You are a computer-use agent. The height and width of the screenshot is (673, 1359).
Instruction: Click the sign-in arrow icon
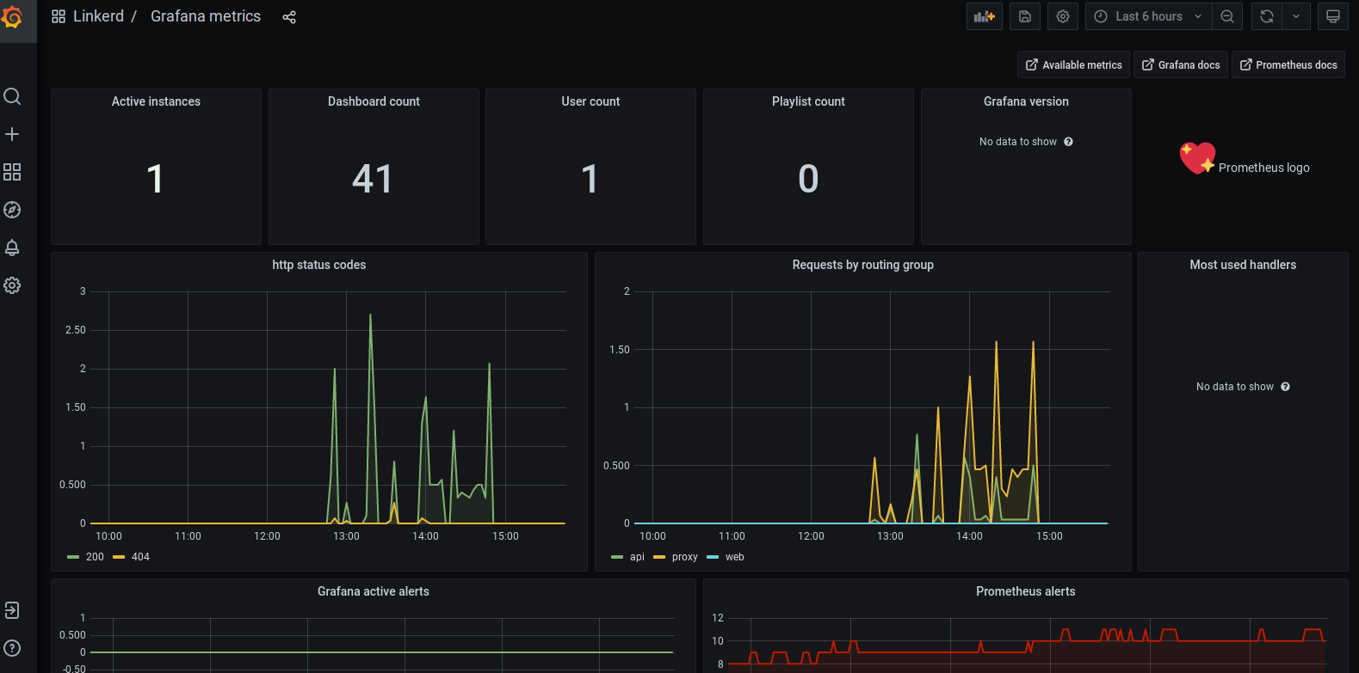click(x=12, y=610)
